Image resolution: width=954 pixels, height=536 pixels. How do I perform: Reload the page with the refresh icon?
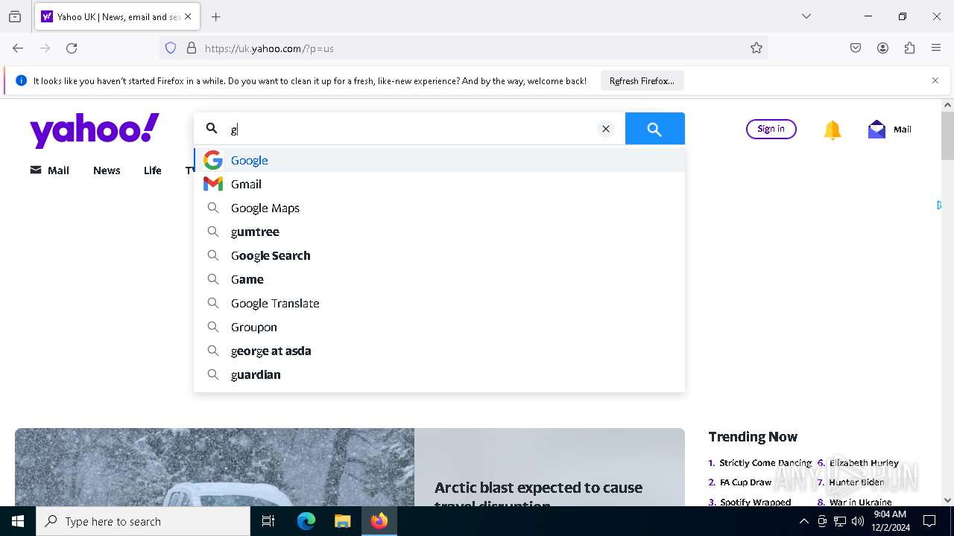click(x=72, y=48)
